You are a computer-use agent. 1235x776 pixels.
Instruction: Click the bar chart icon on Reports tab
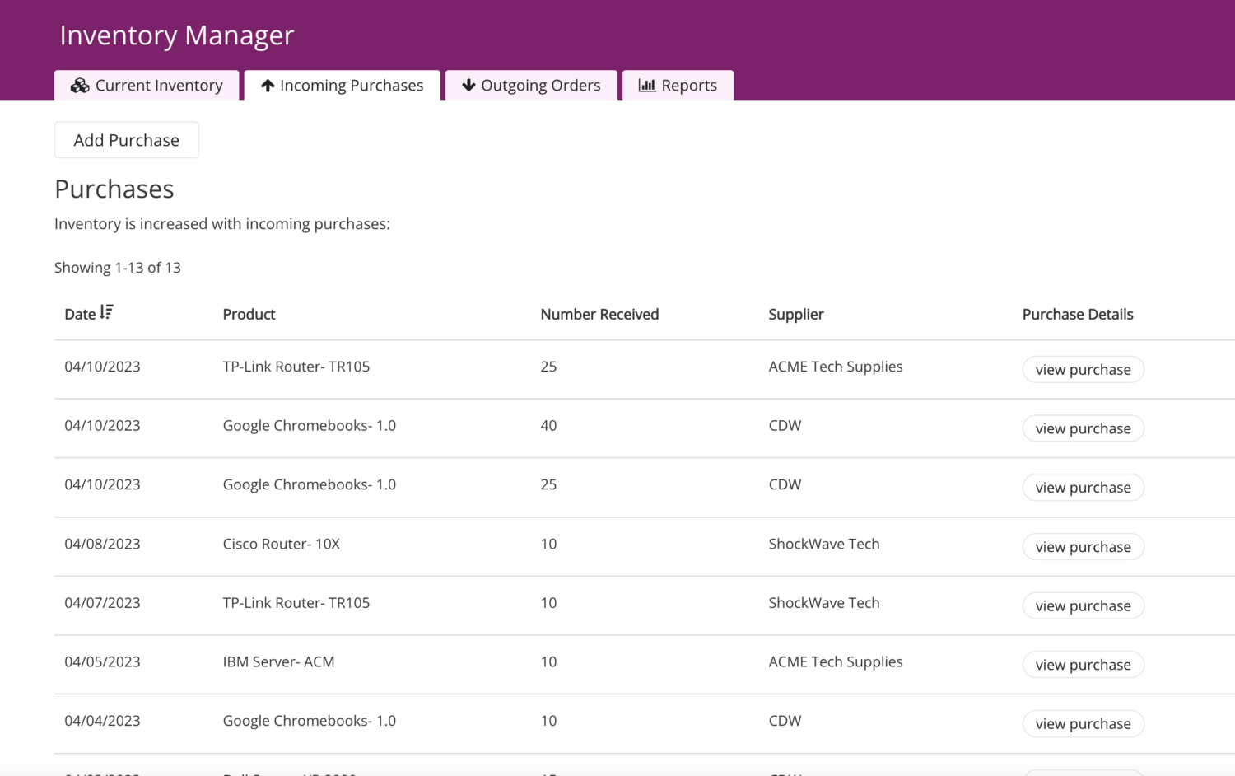647,86
